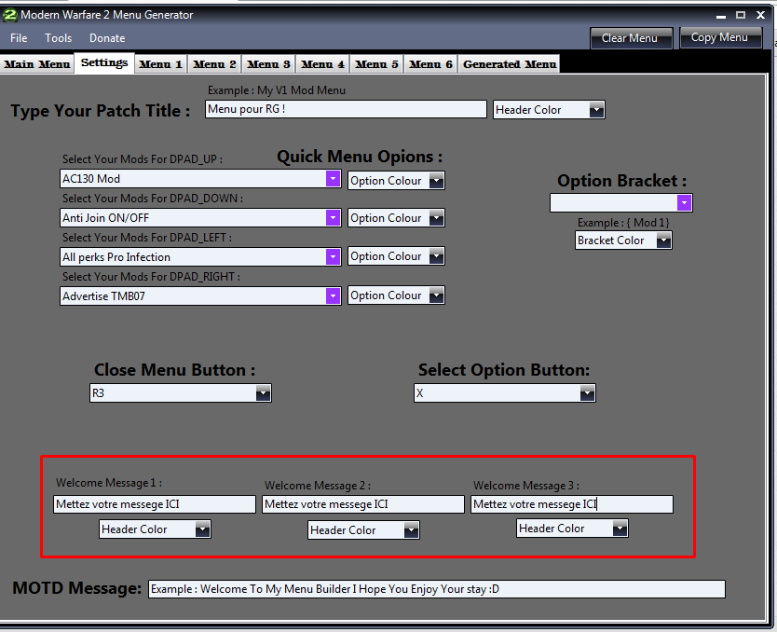This screenshot has height=632, width=777.
Task: Open the Select Option Button dropdown (X)
Action: (x=504, y=393)
